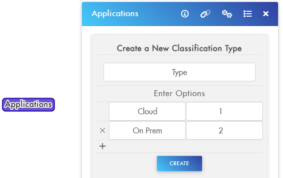Click the Applications title in panel header
The width and height of the screenshot is (283, 178).
click(x=115, y=14)
